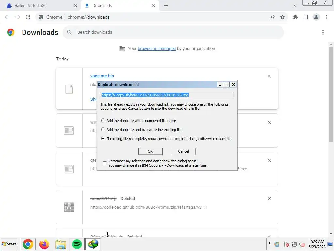Remove roms-3.11.zip entry from the list

269,199
